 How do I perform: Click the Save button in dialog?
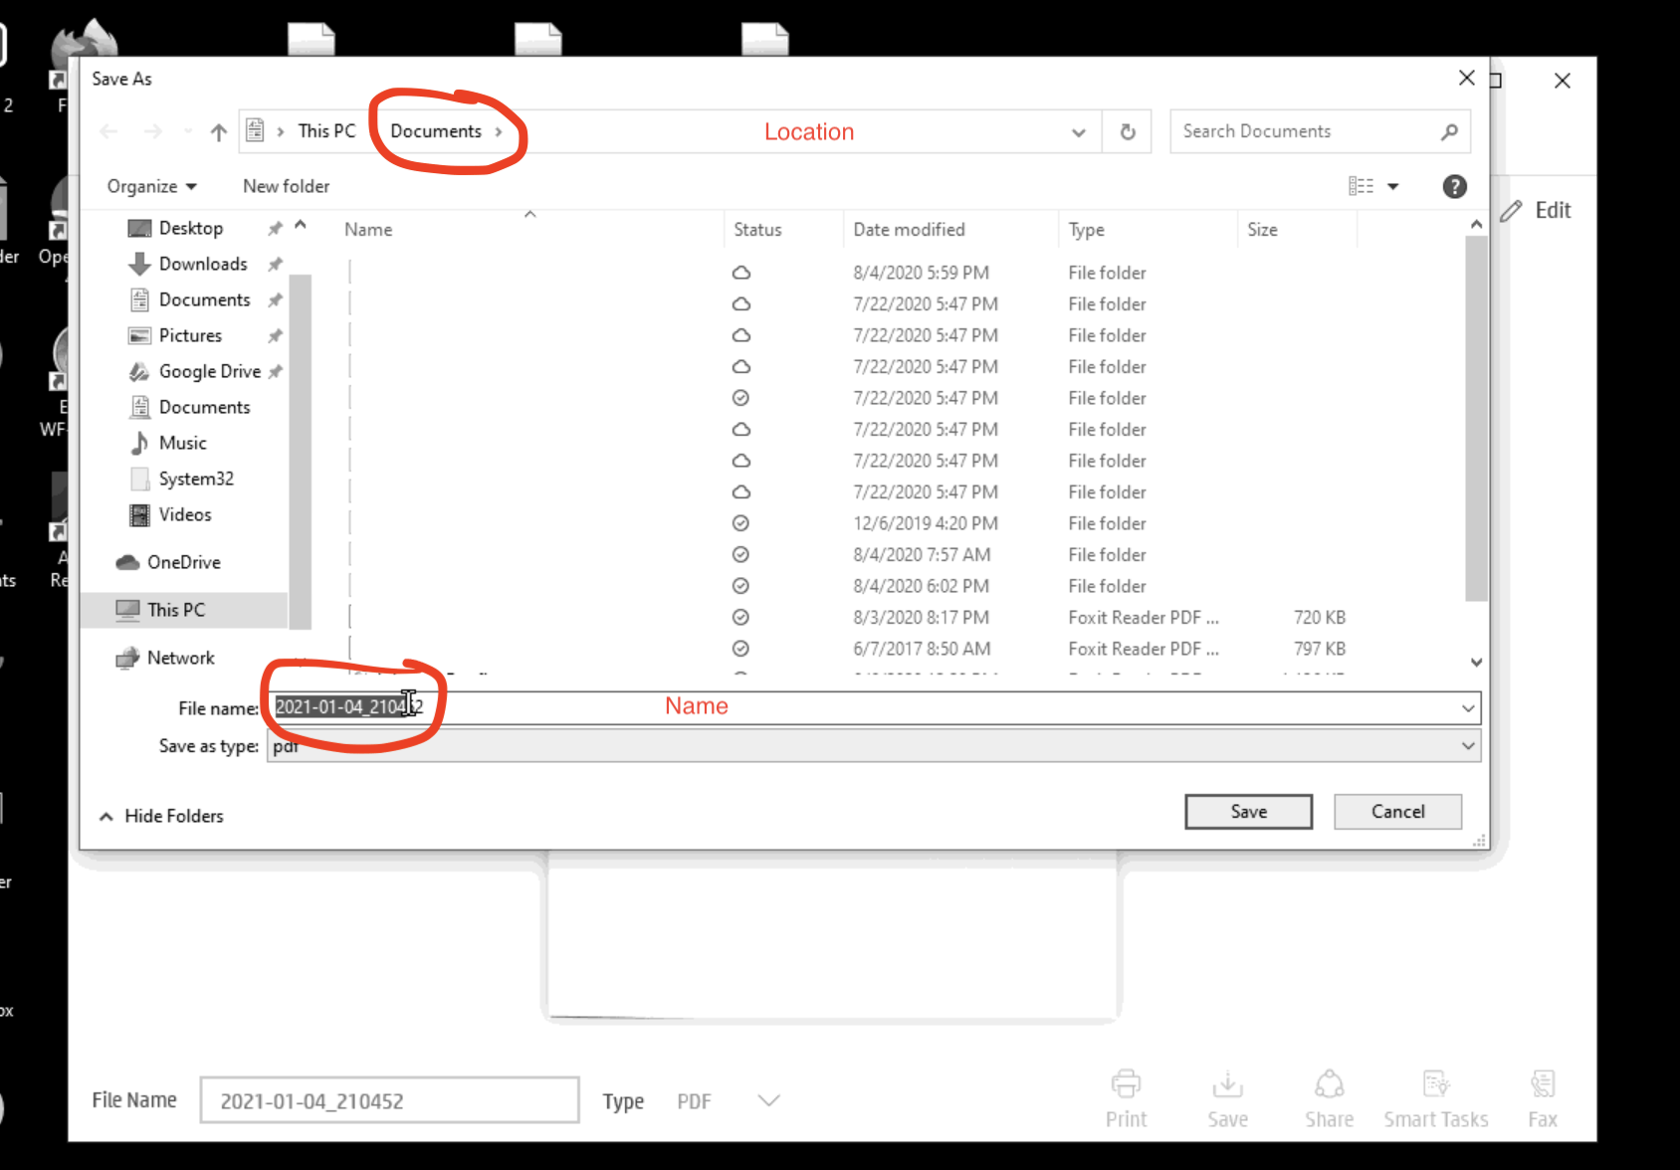pyautogui.click(x=1248, y=812)
